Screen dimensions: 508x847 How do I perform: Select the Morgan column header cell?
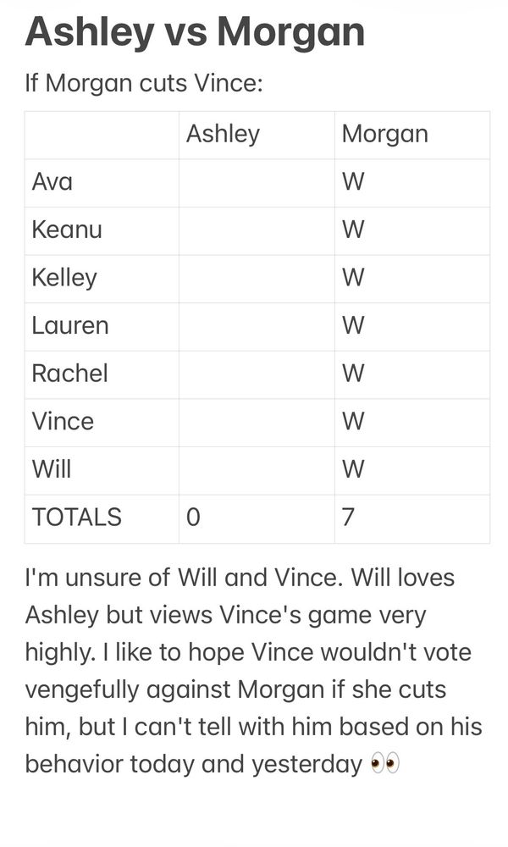pos(412,135)
